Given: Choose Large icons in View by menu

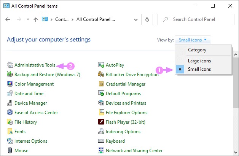Looking at the screenshot, I should pyautogui.click(x=199, y=61).
